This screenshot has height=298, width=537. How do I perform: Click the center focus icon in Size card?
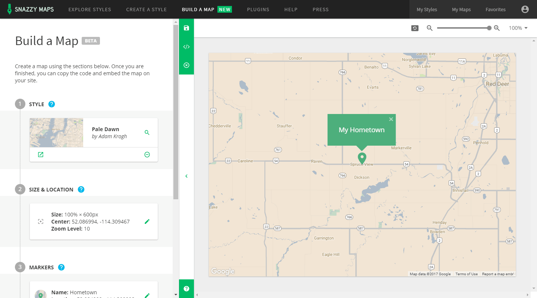point(41,222)
